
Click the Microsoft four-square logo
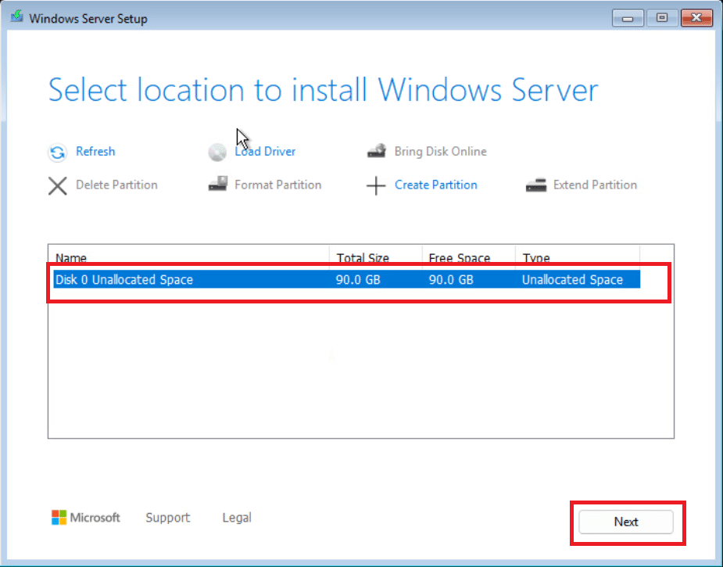tap(59, 518)
